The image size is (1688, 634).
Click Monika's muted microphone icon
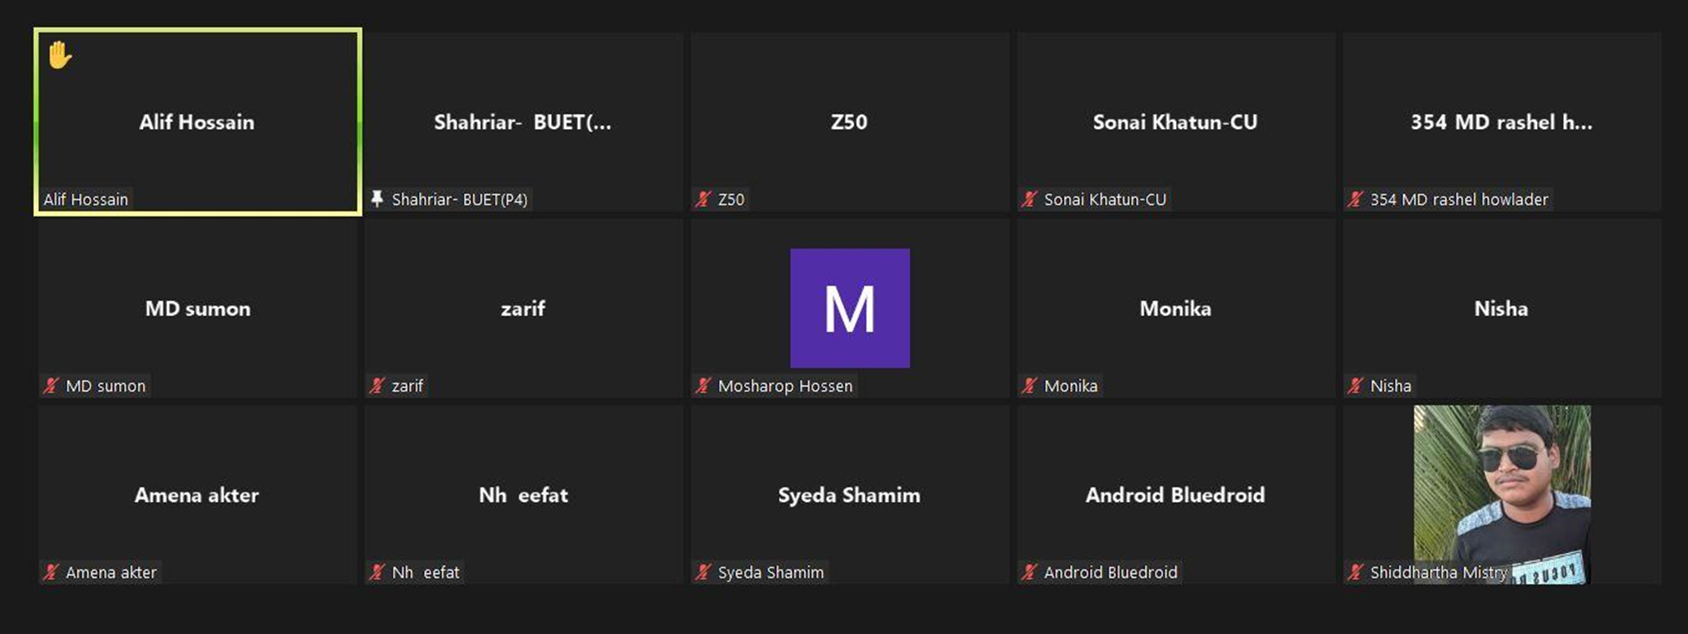[1030, 385]
